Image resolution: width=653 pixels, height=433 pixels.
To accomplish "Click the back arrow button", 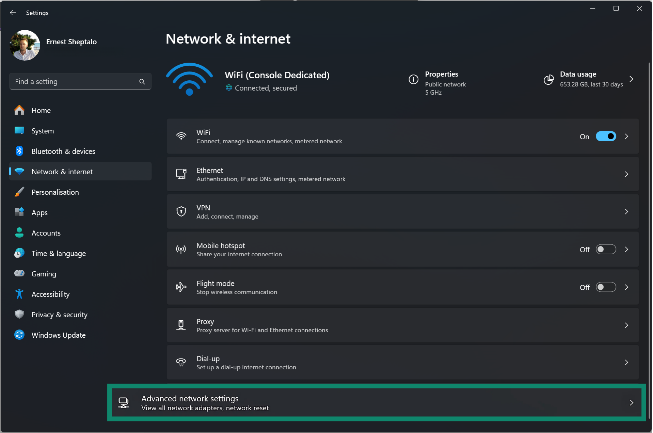I will (13, 13).
